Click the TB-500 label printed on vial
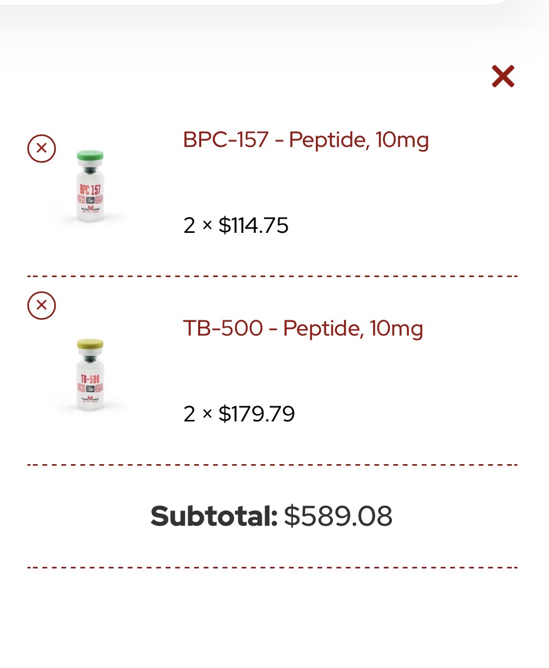 90,378
